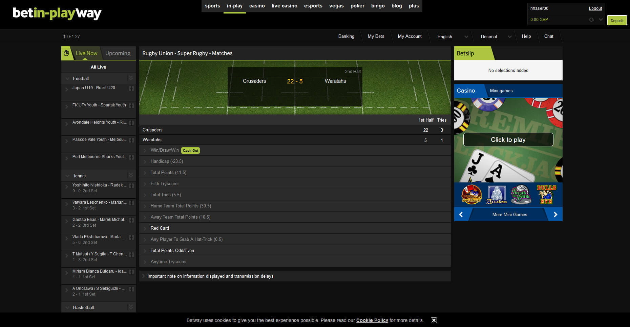Viewport: 630px width, 327px height.
Task: Click court icon for T Matsui / Y Sugita match
Action: coord(131,255)
